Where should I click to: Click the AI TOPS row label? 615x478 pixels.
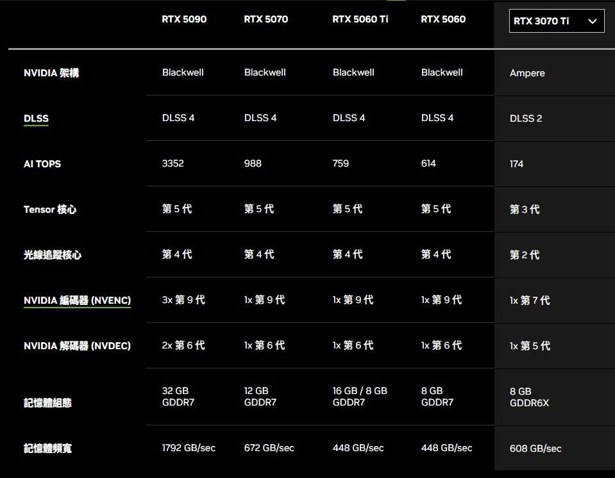pos(42,164)
